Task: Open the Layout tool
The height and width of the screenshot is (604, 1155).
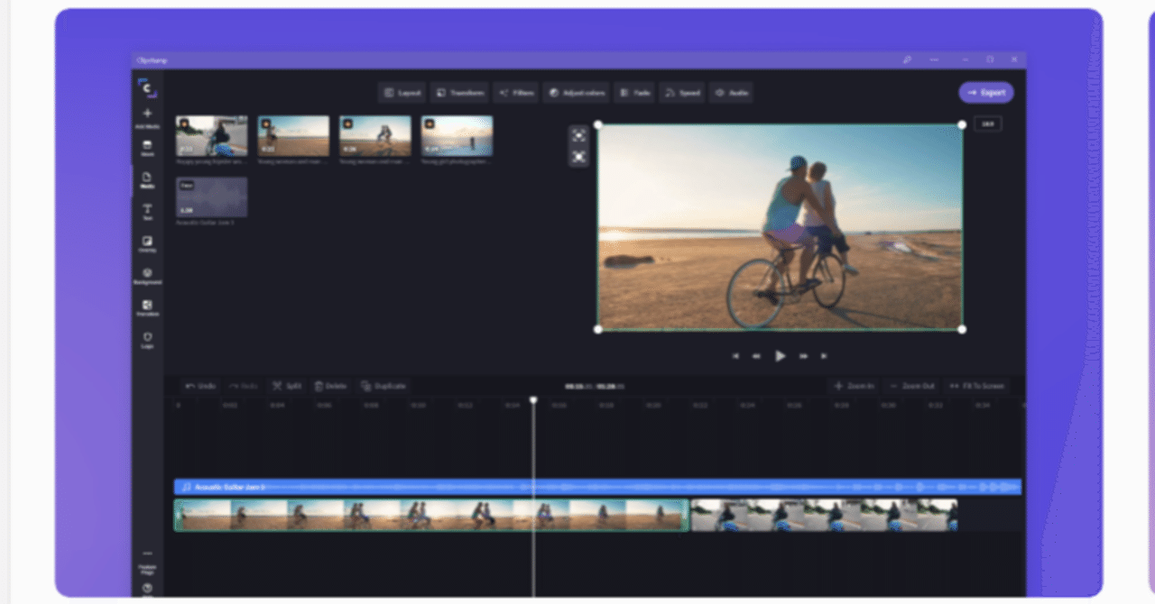Action: pyautogui.click(x=402, y=93)
